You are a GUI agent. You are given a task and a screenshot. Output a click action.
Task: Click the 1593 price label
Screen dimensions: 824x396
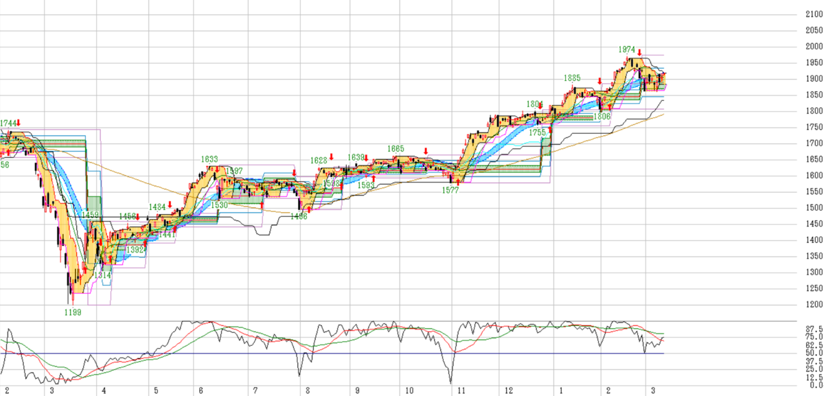click(366, 185)
